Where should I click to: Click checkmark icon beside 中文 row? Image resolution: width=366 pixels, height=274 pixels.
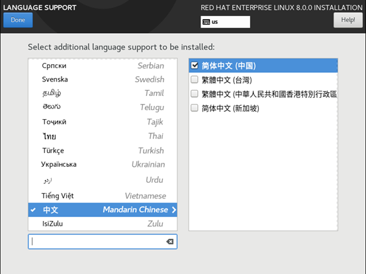pyautogui.click(x=33, y=210)
